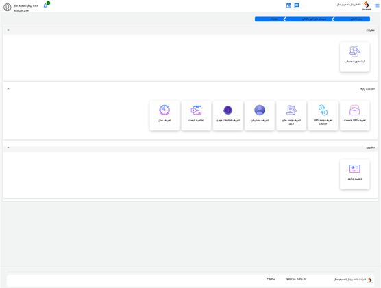This screenshot has height=288, width=381.
Task: Click the user avatar icon
Action: point(8,8)
